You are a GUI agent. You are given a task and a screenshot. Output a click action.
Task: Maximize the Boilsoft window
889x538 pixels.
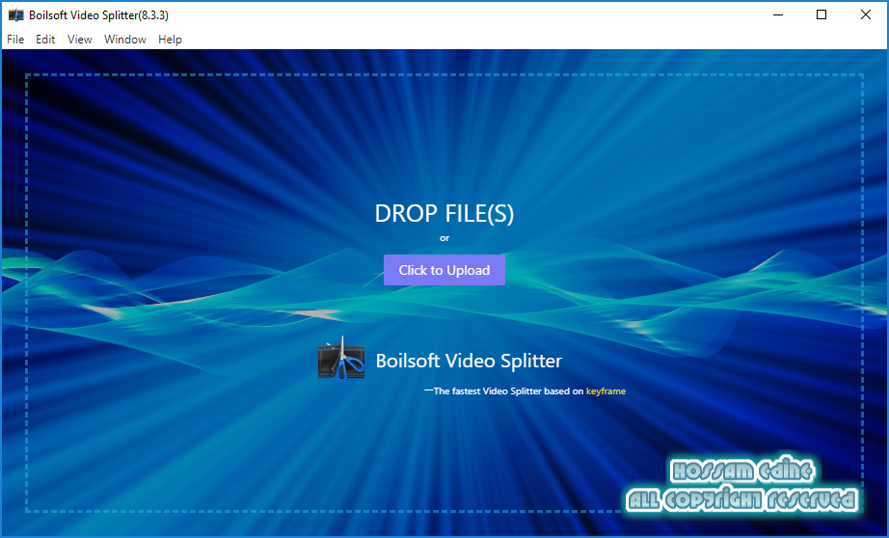(x=821, y=14)
